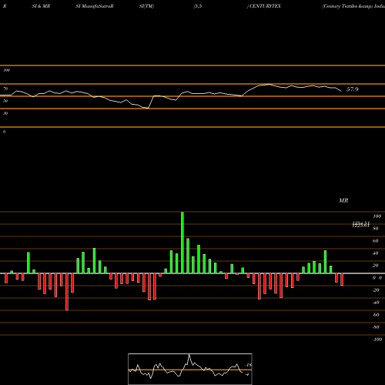This screenshot has width=385, height=385.
Task: Click the MR axis label -20
Action: pos(376,290)
